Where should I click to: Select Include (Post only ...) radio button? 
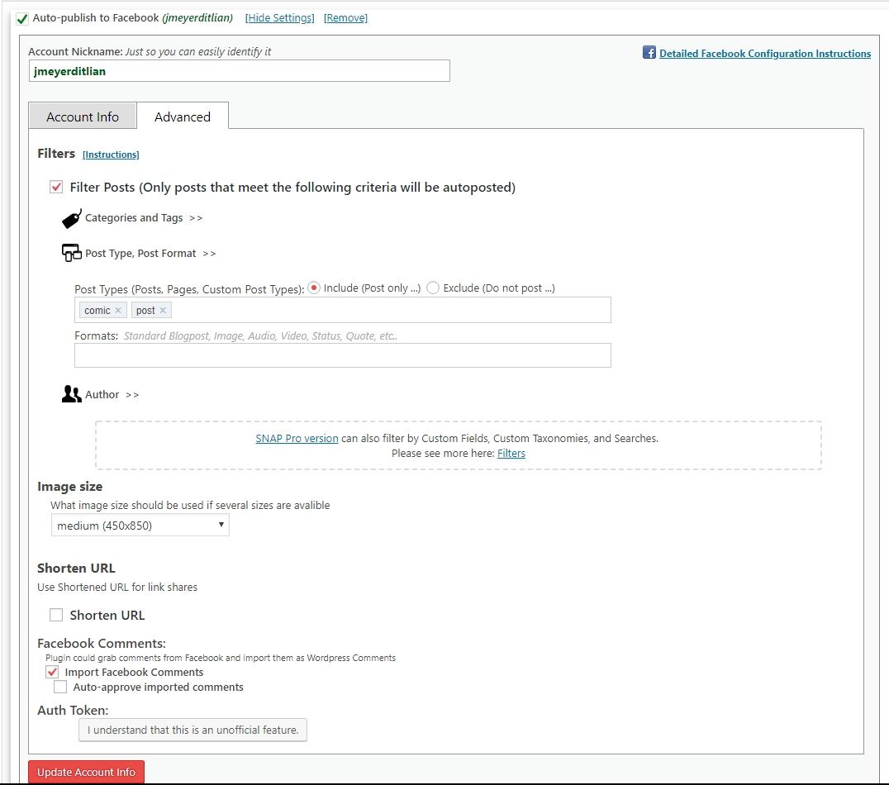tap(314, 288)
